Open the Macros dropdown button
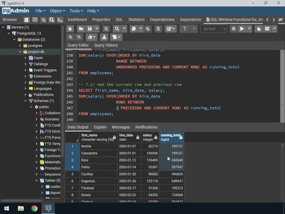 (x=116, y=37)
